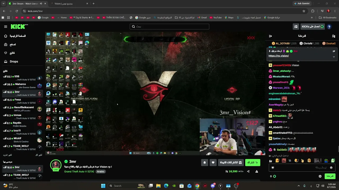The image size is (339, 190).
Task: Report the stream via warning triangle icon
Action: pyautogui.click(x=257, y=171)
